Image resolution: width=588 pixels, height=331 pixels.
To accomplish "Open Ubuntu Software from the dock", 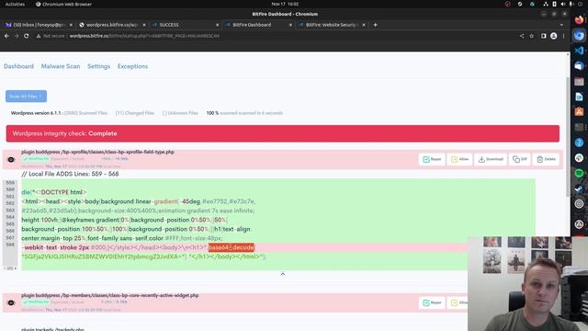I will [579, 112].
